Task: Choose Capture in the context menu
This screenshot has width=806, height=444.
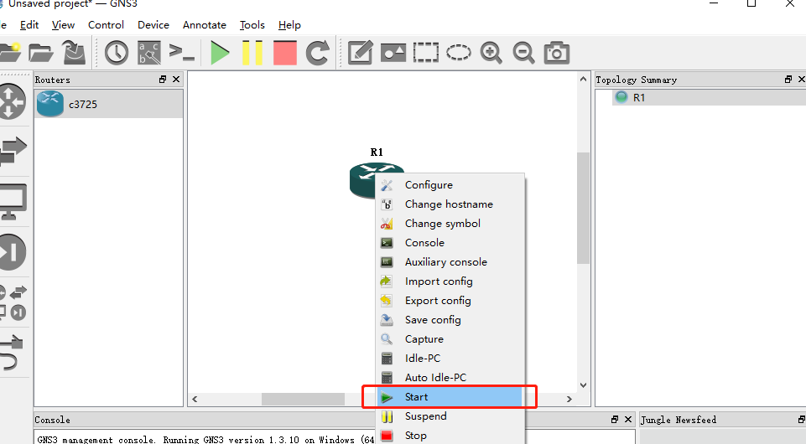Action: pos(450,338)
